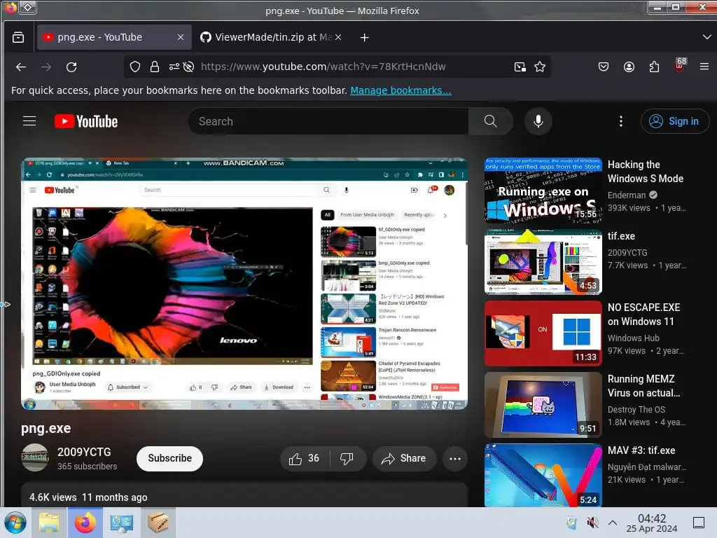The height and width of the screenshot is (538, 717).
Task: Open the site permissions icon in address bar
Action: click(x=174, y=67)
